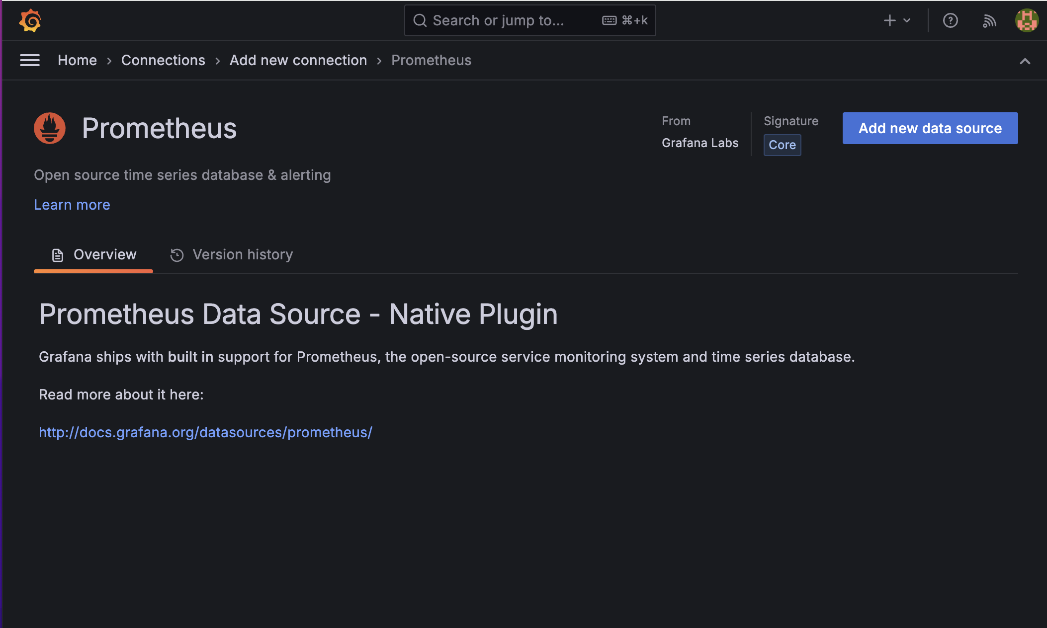Viewport: 1047px width, 628px height.
Task: Click the 'Grafana ships with built in support' paragraph
Action: 446,357
